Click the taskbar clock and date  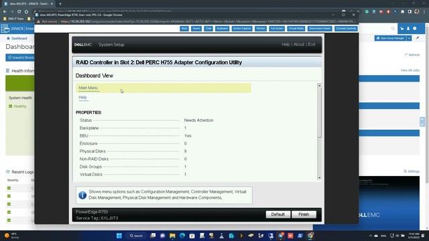pos(414,236)
